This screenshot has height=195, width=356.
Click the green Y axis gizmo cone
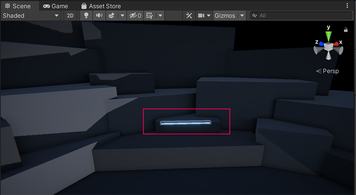pos(329,36)
